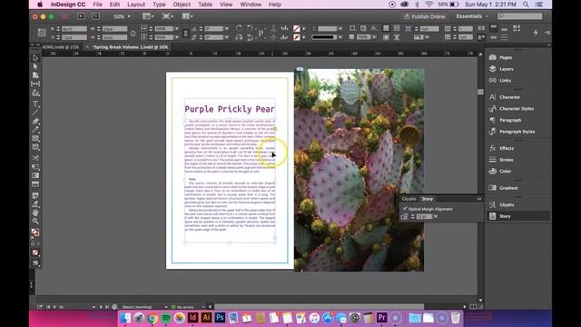The image size is (581, 327).
Task: Select the Scissors tool
Action: (x=35, y=158)
